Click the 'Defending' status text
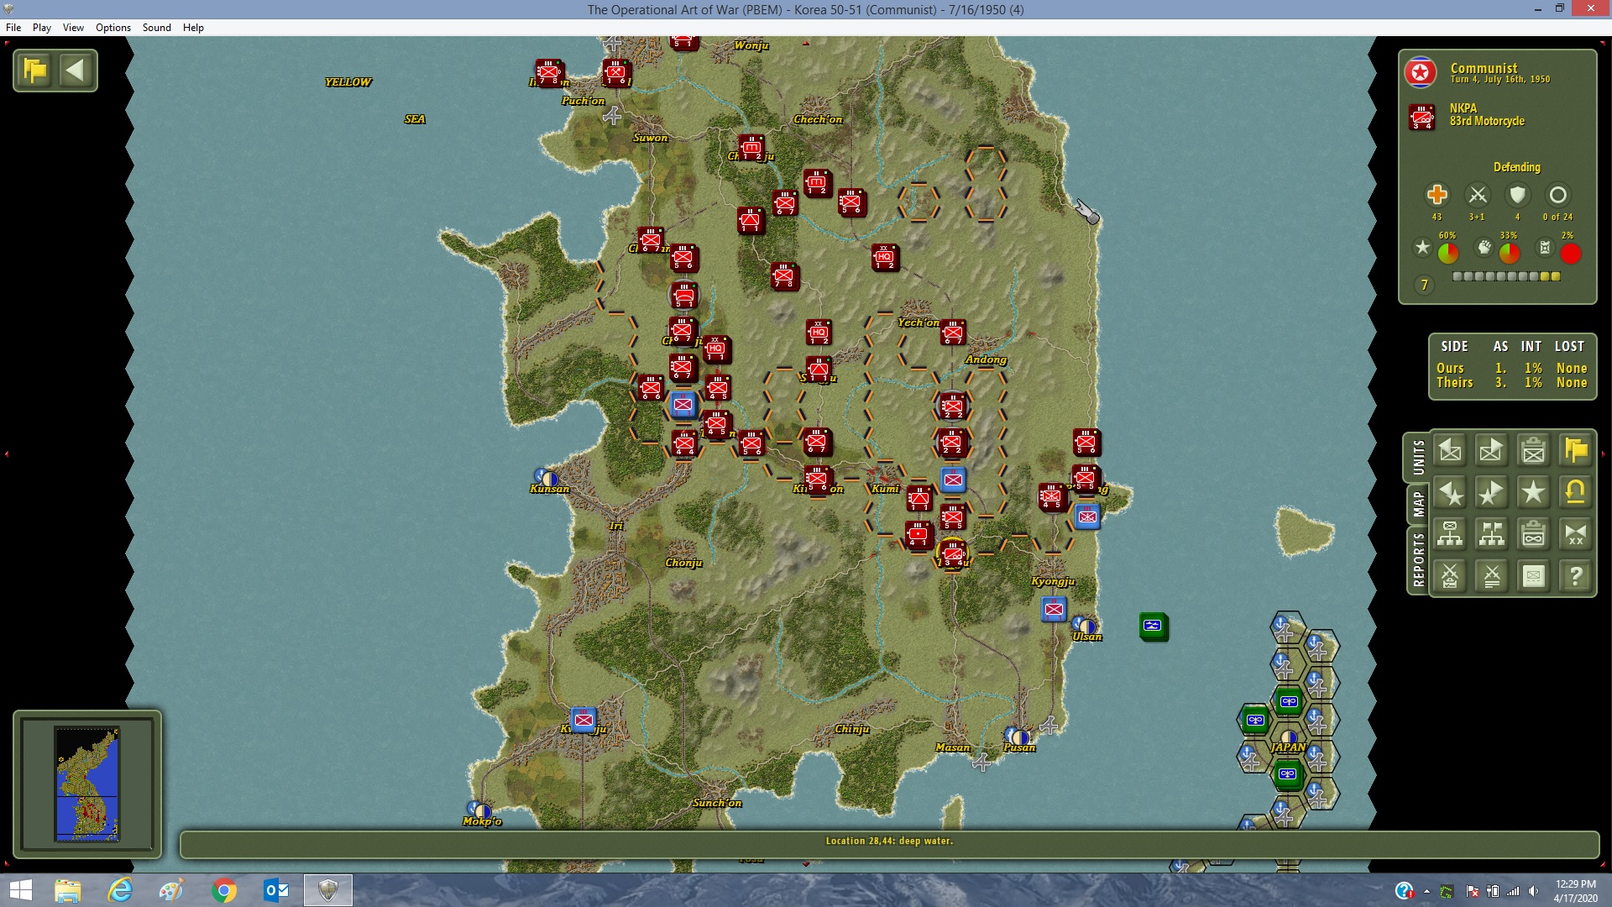 1517,167
